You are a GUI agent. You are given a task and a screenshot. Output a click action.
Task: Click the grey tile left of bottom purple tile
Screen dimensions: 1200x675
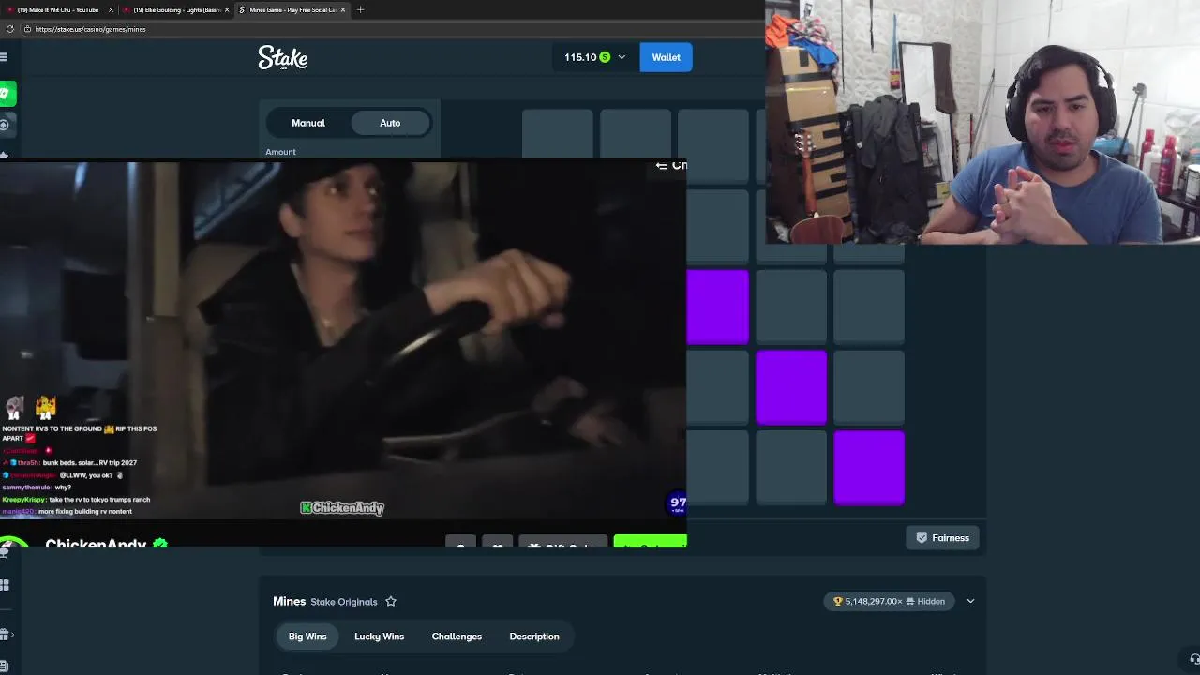pyautogui.click(x=791, y=468)
